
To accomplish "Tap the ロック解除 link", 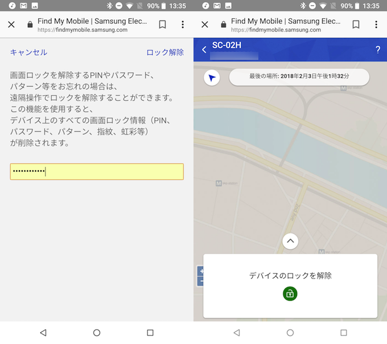I will click(165, 52).
